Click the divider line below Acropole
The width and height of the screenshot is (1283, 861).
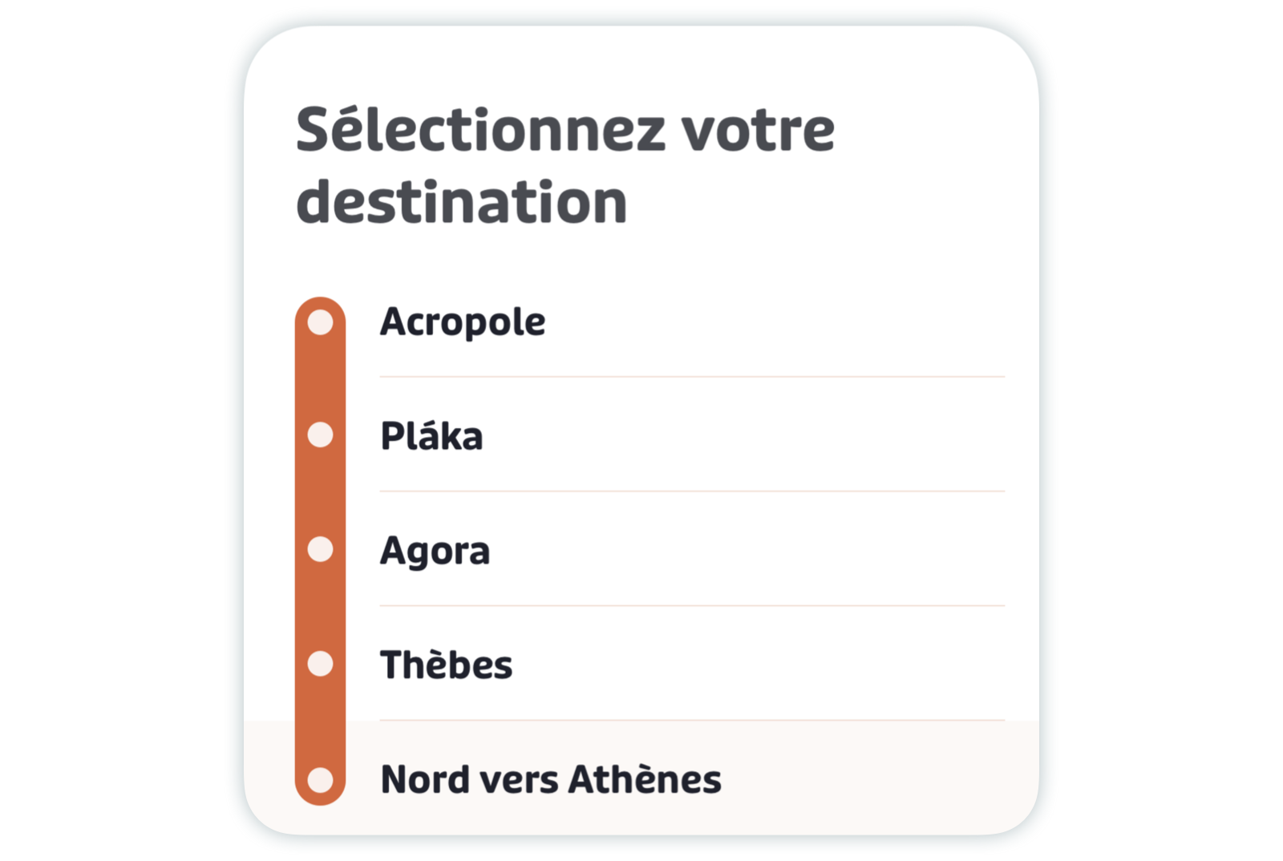click(x=692, y=376)
